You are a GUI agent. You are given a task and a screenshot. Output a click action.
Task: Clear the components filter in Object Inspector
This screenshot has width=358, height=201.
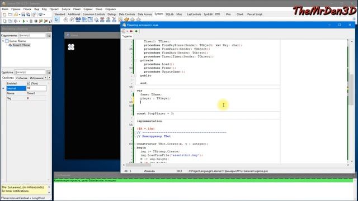click(x=49, y=36)
